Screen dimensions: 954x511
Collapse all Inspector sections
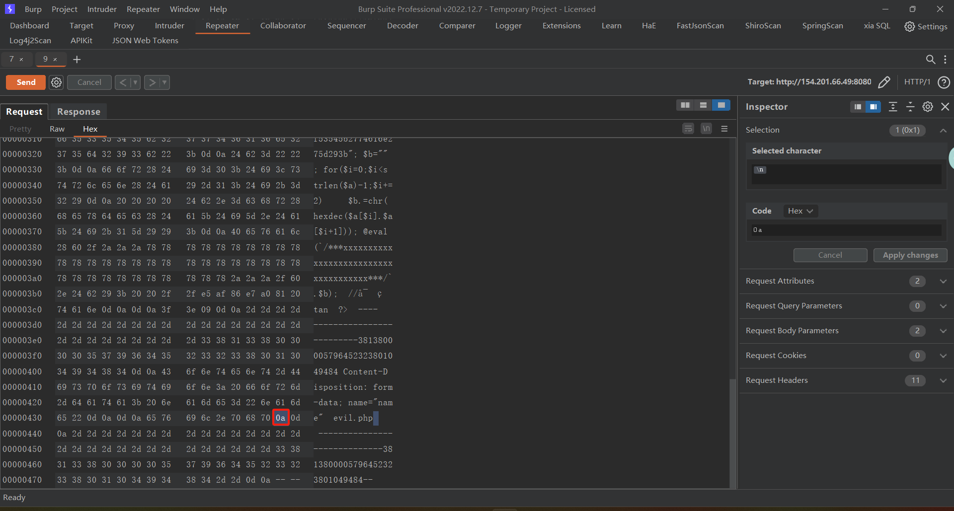click(x=910, y=107)
